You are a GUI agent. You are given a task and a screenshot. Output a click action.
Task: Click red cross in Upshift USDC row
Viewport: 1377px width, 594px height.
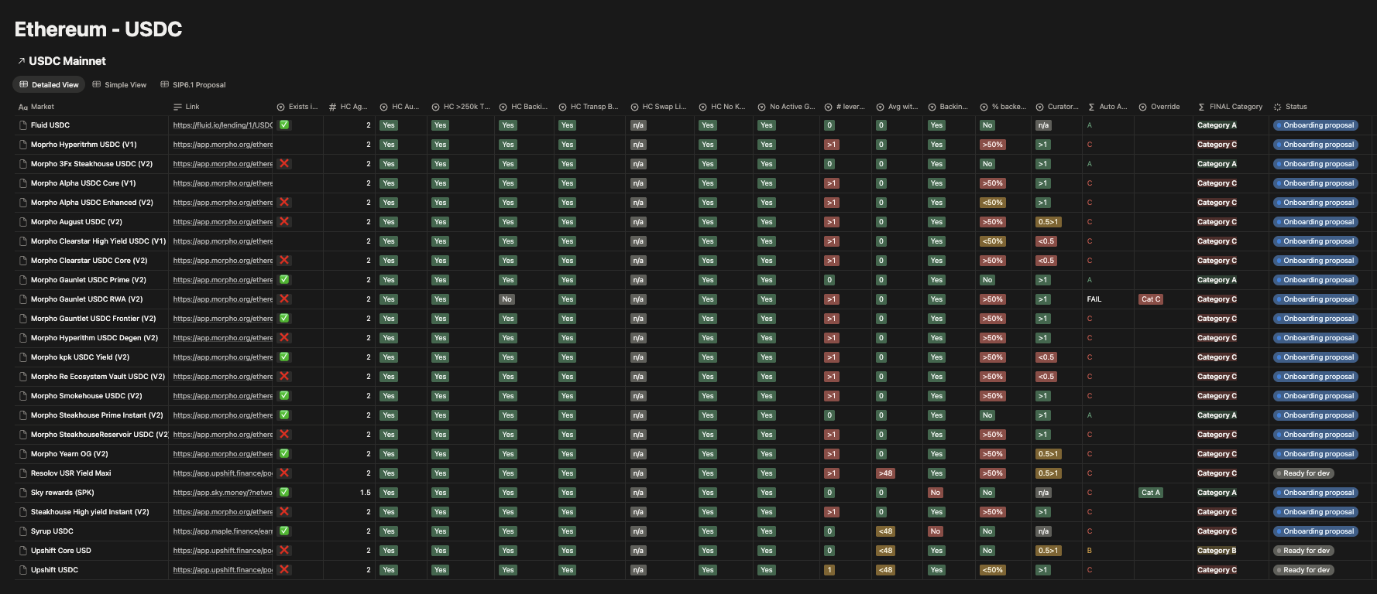(284, 569)
